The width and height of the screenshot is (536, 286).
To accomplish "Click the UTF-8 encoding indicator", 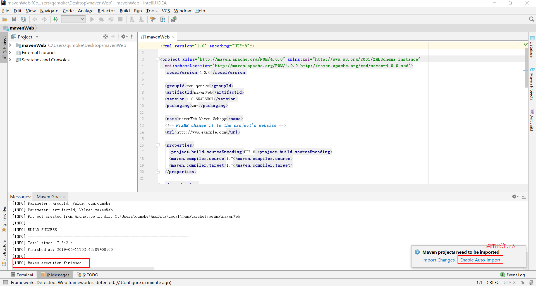I will pos(509,282).
